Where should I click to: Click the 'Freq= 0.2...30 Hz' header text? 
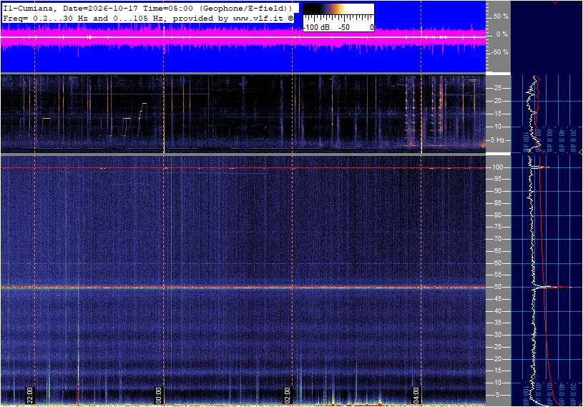click(46, 18)
